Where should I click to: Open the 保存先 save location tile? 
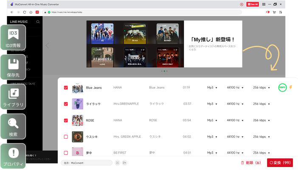[13, 67]
